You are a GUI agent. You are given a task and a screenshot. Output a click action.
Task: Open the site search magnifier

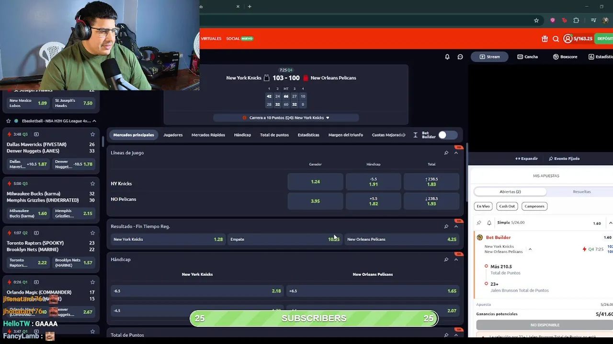click(556, 39)
